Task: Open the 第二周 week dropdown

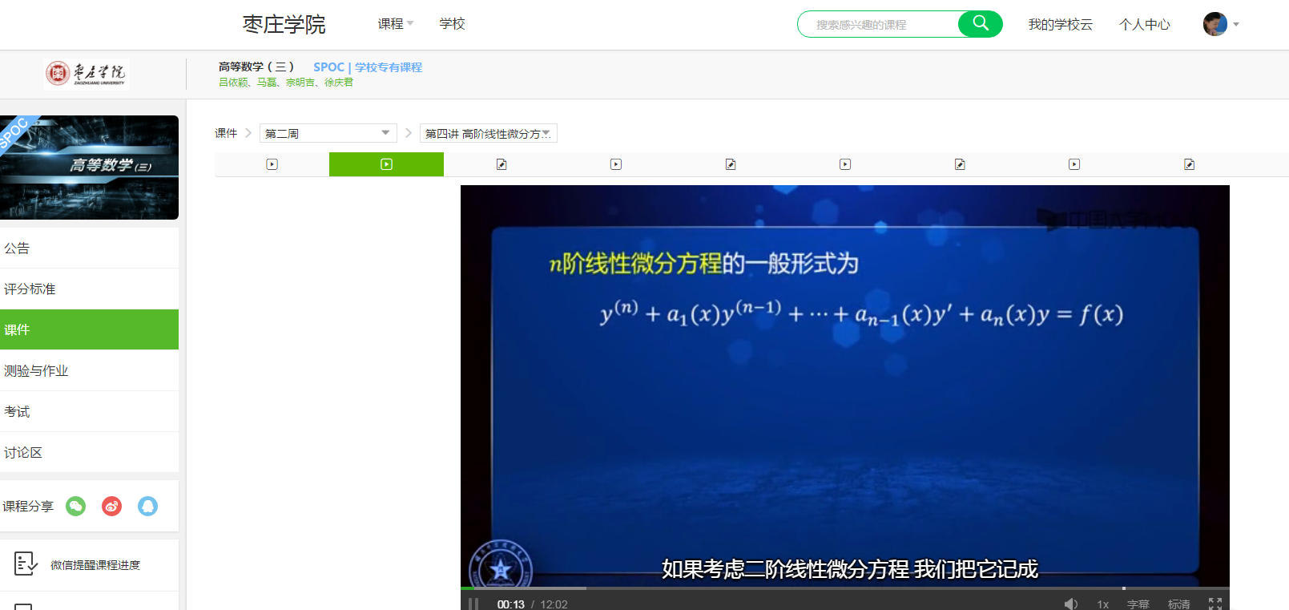Action: (328, 133)
